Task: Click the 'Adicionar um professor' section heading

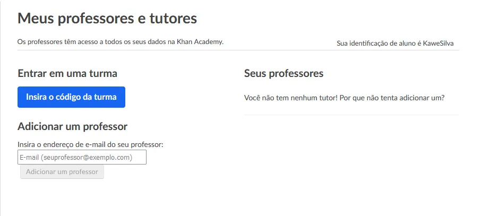Action: 72,127
